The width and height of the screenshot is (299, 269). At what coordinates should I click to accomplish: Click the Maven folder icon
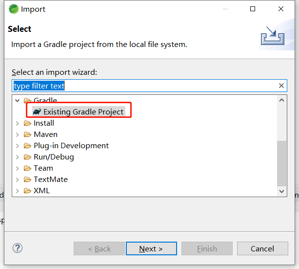tap(27, 134)
